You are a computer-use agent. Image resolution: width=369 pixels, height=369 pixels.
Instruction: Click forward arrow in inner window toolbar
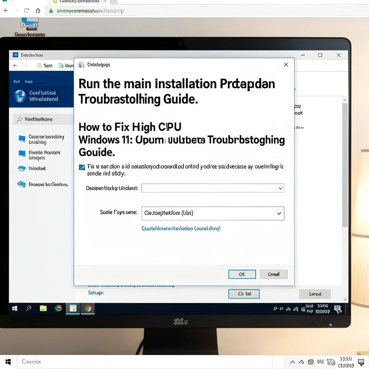[x=25, y=66]
